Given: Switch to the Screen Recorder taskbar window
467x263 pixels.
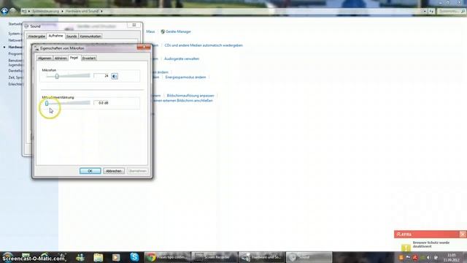Looking at the screenshot, I should [x=214, y=257].
